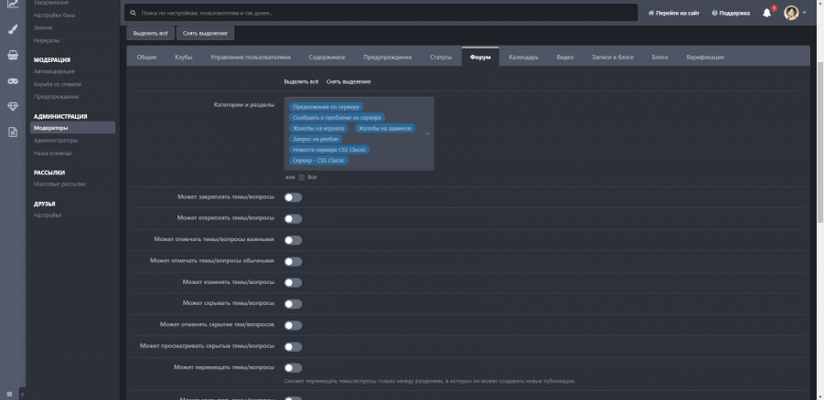Click the Новости сервера CSS Classic tag
Screen dimensions: 824x400
329,150
